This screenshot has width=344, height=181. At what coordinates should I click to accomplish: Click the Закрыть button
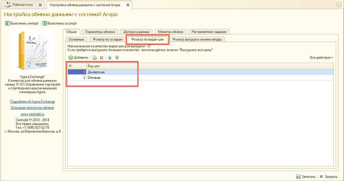(329, 177)
